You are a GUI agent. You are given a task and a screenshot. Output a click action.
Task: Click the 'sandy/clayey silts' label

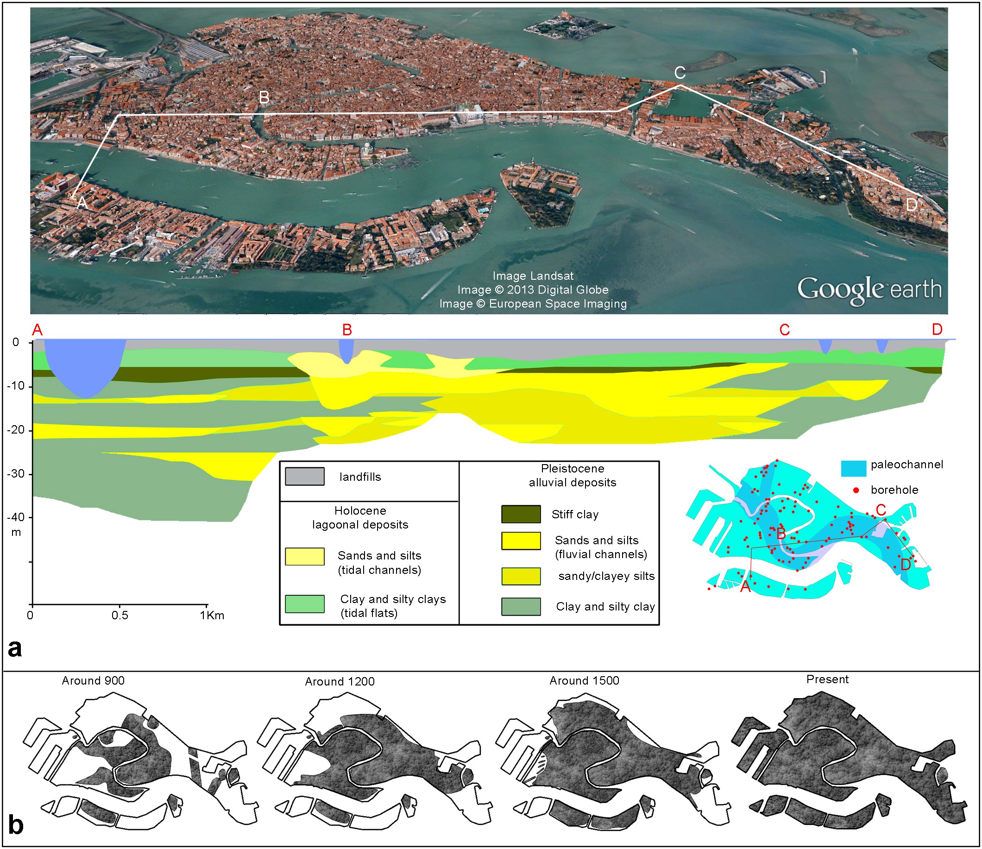(x=606, y=576)
